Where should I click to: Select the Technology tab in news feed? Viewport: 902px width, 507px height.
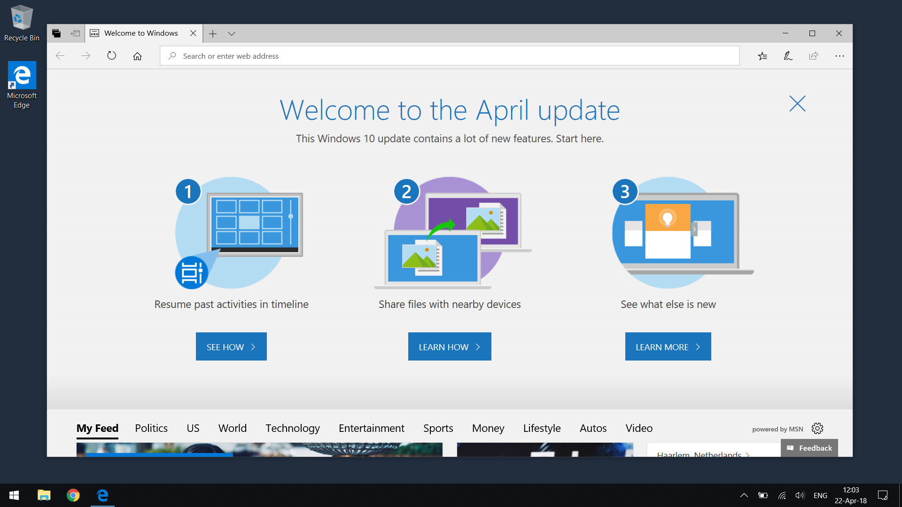tap(291, 428)
